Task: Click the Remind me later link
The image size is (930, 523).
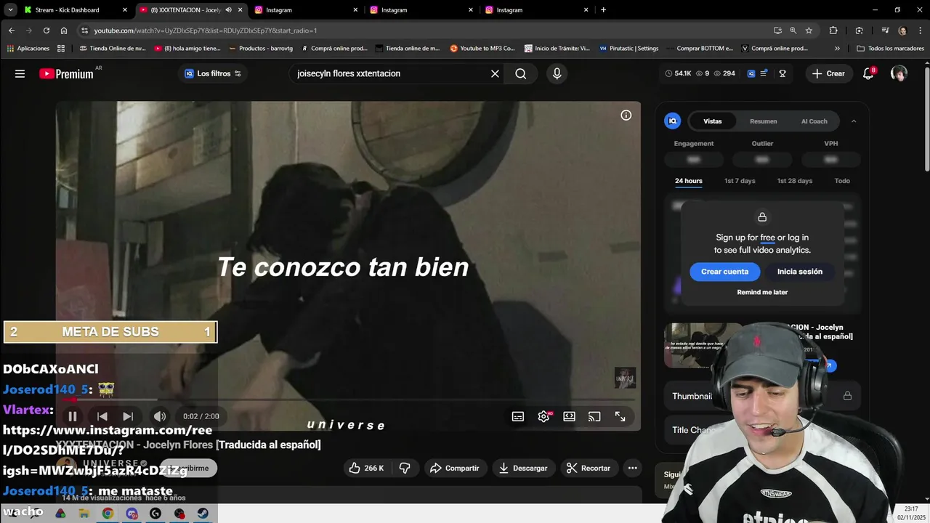Action: coord(762,292)
